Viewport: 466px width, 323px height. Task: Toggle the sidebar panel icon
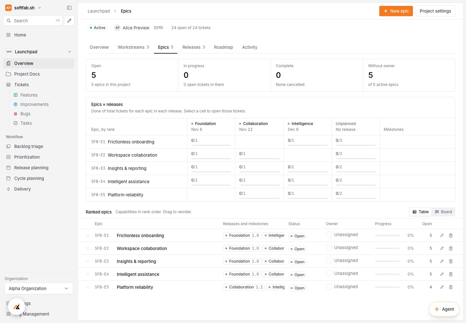pyautogui.click(x=69, y=8)
